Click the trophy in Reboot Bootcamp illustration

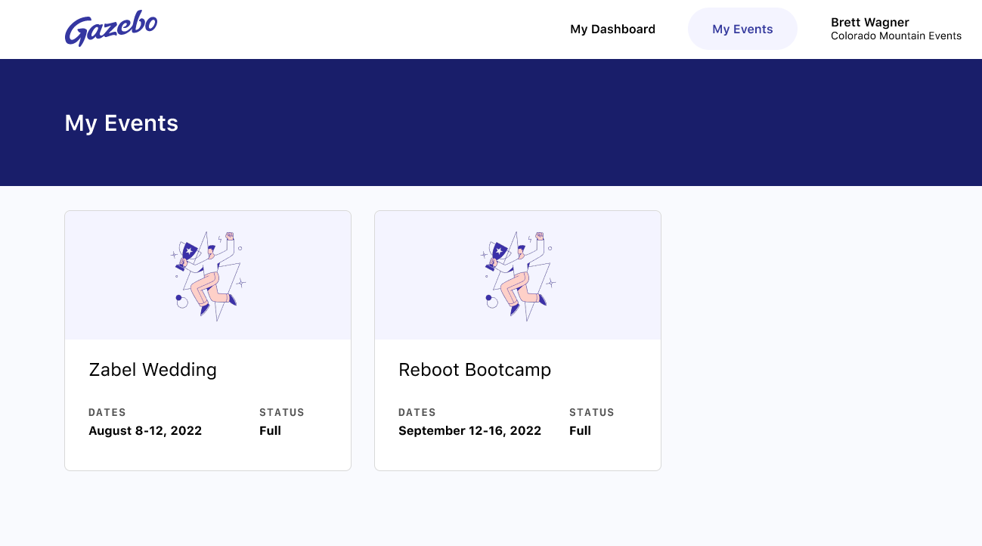pos(498,253)
